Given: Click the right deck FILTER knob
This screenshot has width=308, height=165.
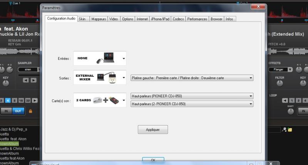Looking at the screenshot, I should pos(280,83).
